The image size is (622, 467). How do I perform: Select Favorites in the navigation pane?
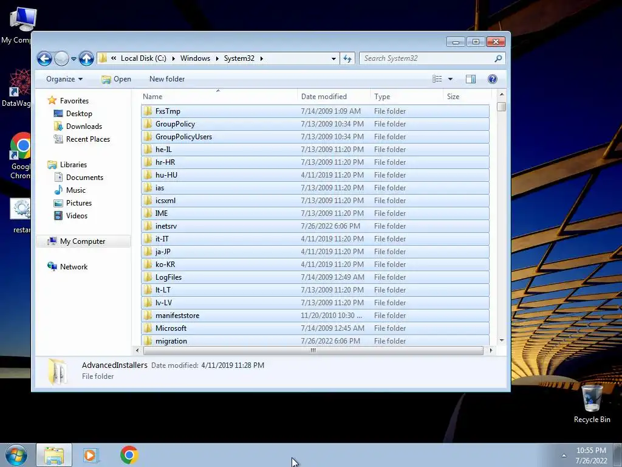click(74, 101)
